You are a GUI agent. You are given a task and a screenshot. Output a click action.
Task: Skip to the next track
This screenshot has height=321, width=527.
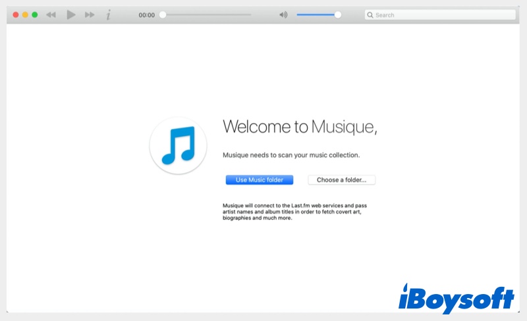90,14
